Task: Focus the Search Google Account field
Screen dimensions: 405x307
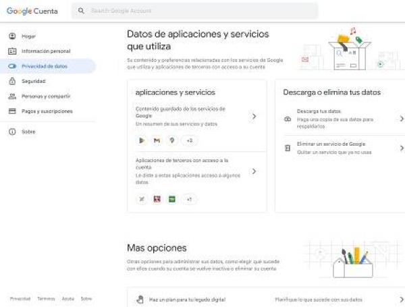Action: (x=194, y=11)
